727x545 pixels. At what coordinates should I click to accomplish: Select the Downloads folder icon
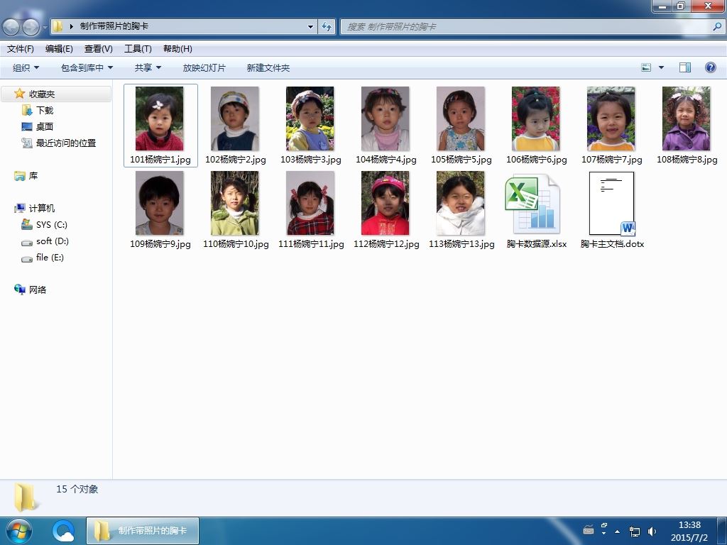[27, 110]
